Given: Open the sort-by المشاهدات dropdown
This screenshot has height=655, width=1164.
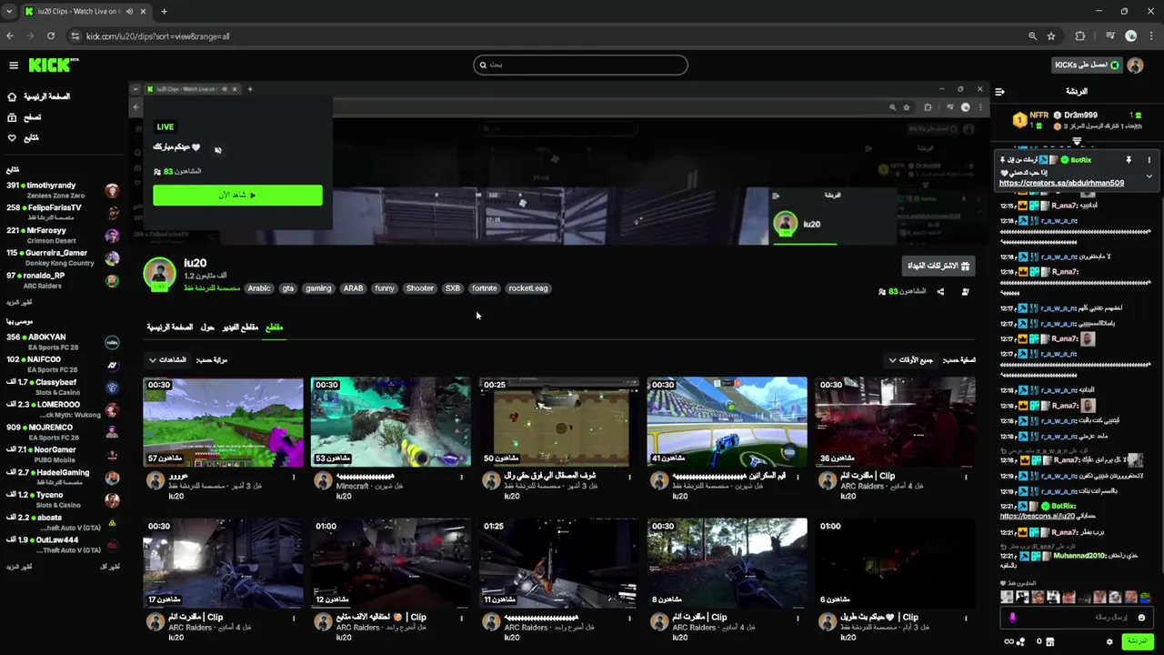Looking at the screenshot, I should 168,360.
